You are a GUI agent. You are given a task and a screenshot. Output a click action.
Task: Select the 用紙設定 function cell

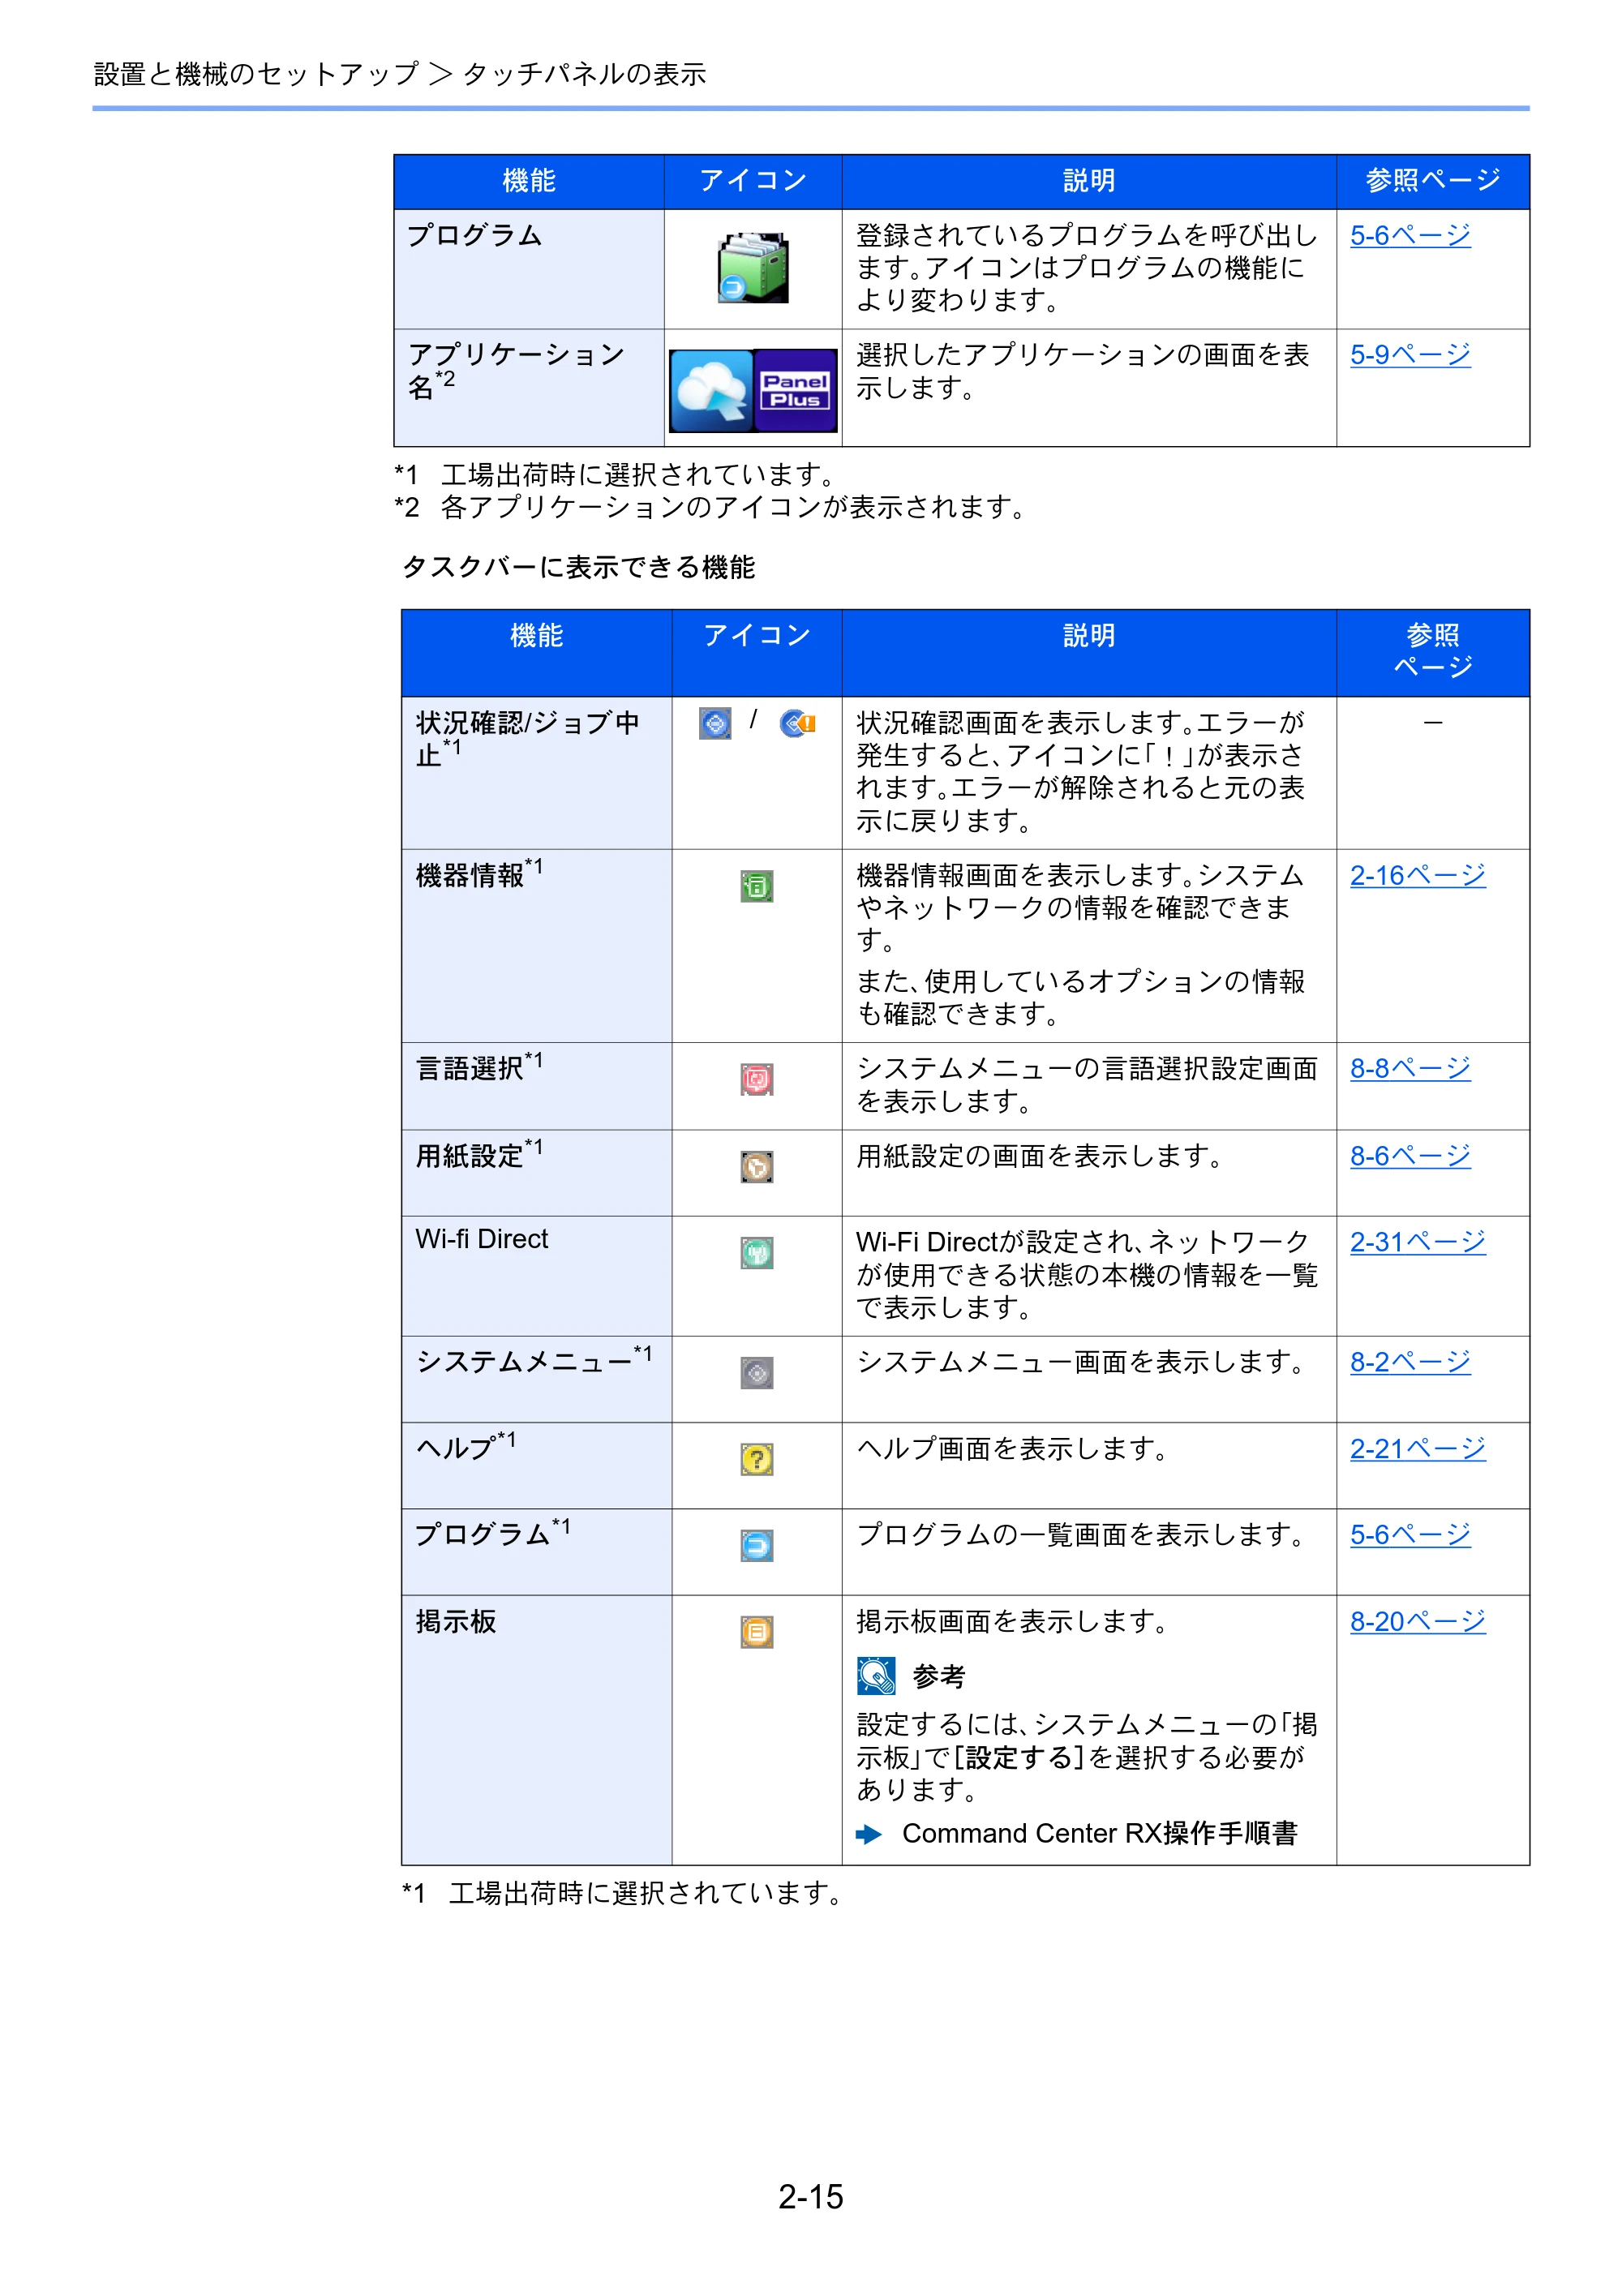pyautogui.click(x=537, y=1173)
